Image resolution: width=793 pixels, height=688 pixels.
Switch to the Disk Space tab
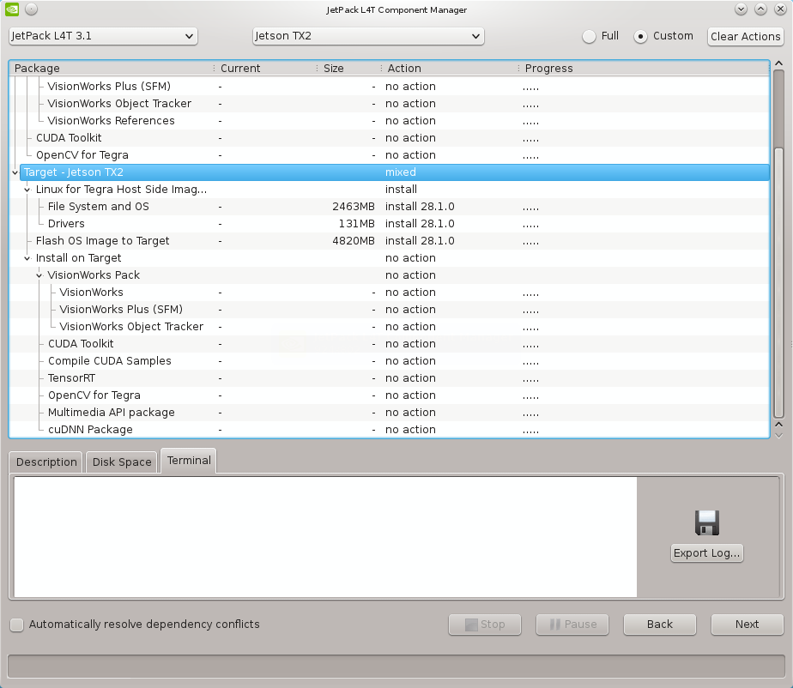click(121, 462)
